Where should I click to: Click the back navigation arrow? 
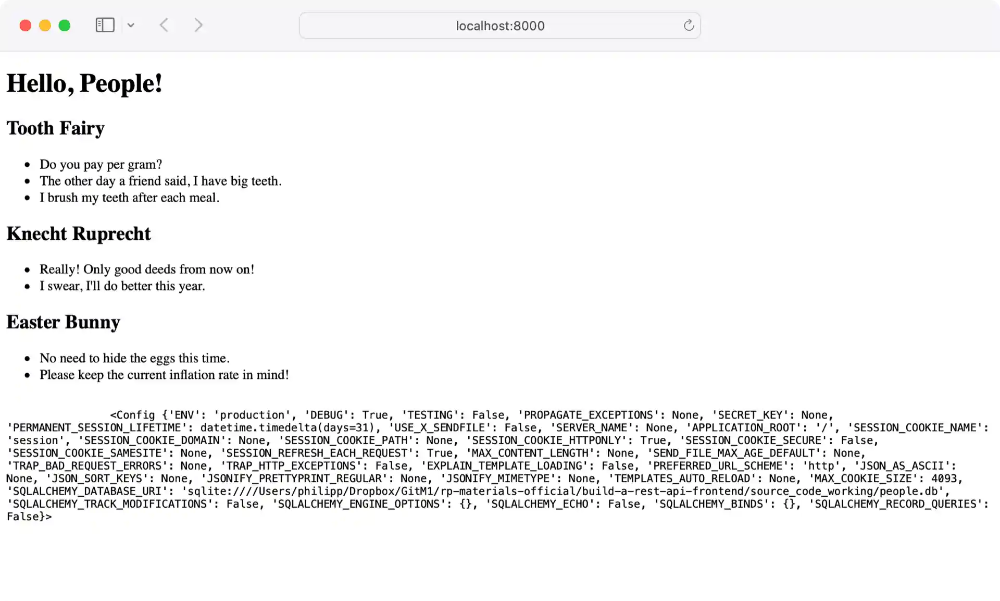164,24
